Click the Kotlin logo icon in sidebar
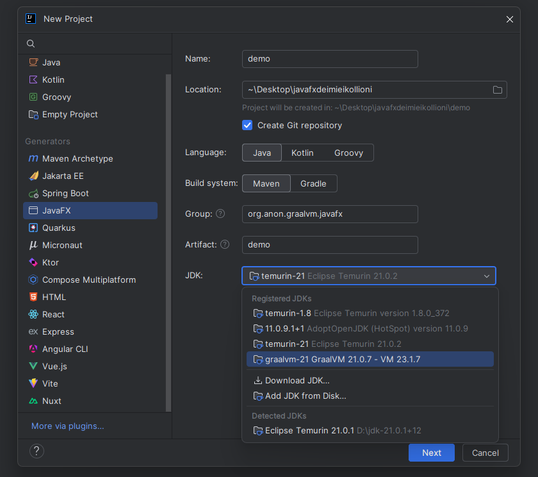Image resolution: width=538 pixels, height=477 pixels. pos(33,79)
